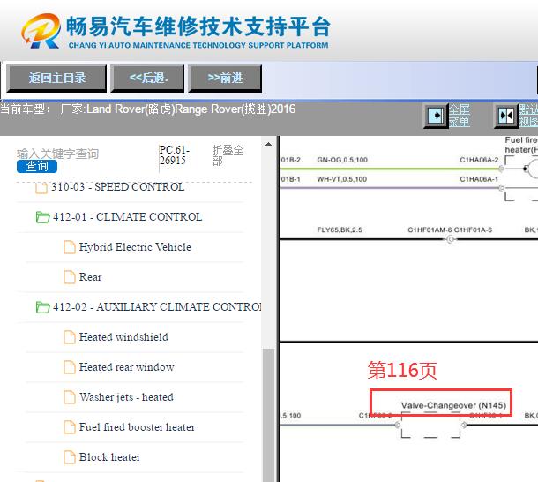Select 412-02 - AUXILIARY CLIMATE CONTROL label
Viewport: 538px width, 482px height.
coord(157,307)
